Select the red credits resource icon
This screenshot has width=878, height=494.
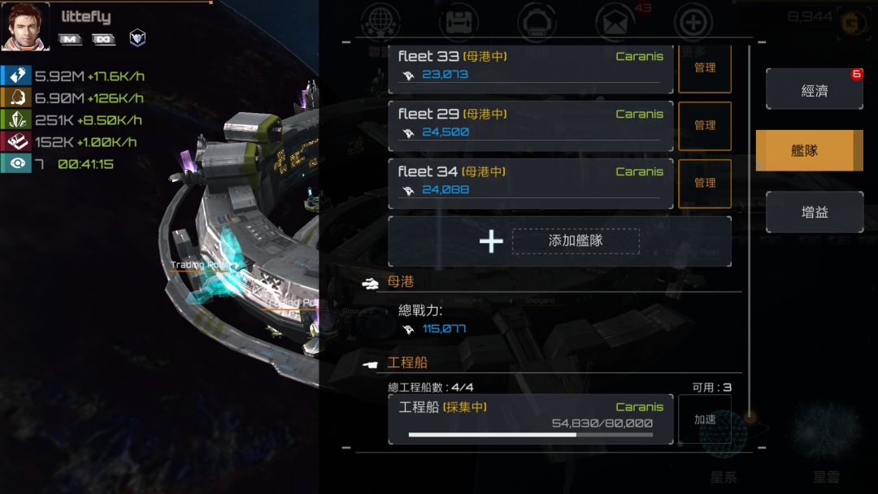pyautogui.click(x=16, y=141)
